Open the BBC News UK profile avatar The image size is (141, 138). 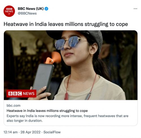pos(9,11)
